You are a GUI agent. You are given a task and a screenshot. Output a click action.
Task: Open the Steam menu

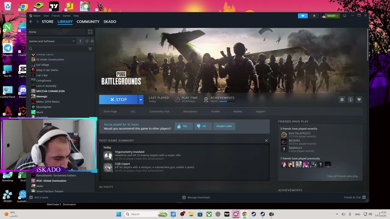[37, 16]
